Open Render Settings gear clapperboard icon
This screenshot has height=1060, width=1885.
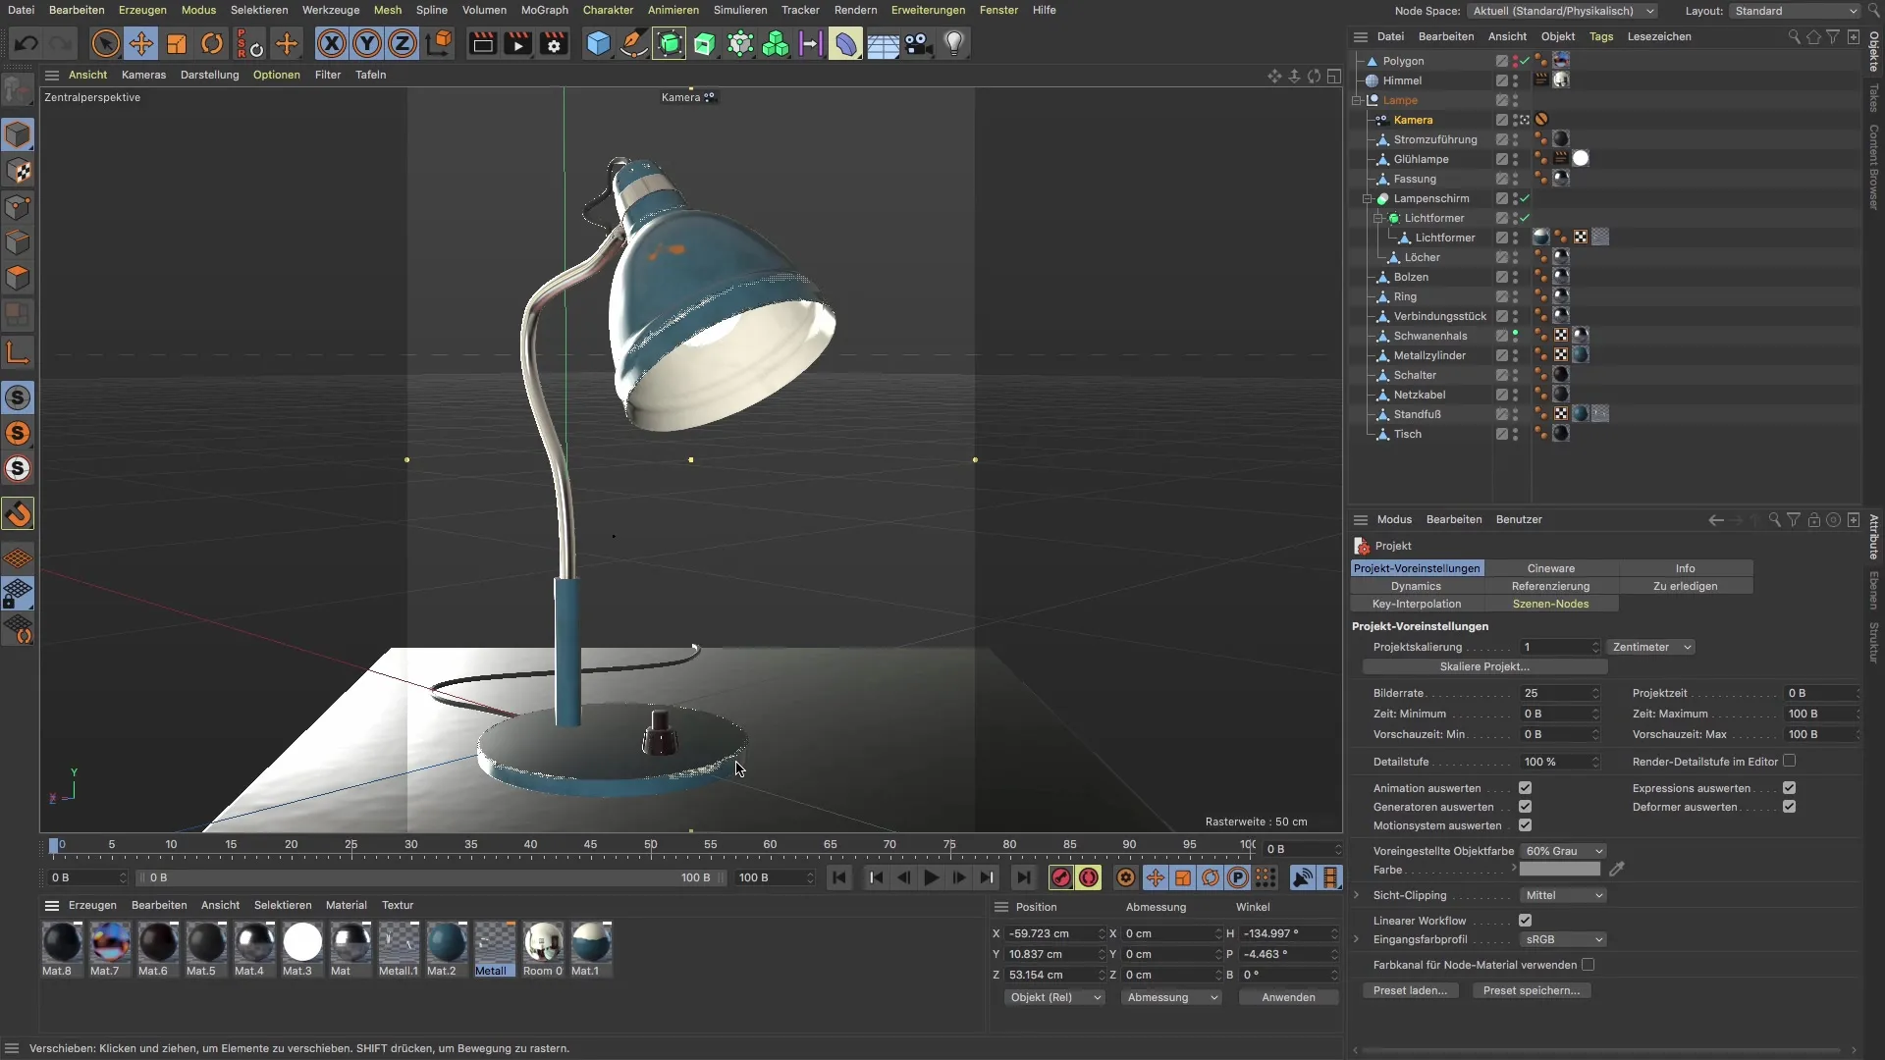[555, 43]
